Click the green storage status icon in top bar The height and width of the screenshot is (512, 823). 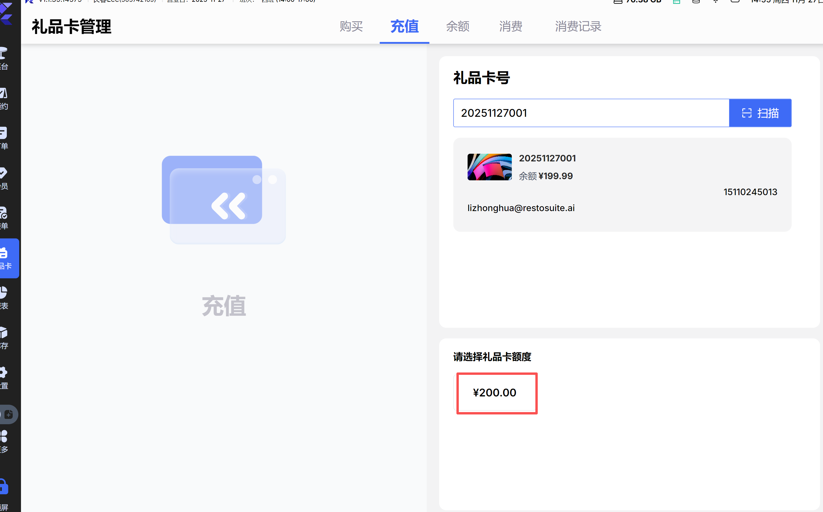tap(676, 2)
